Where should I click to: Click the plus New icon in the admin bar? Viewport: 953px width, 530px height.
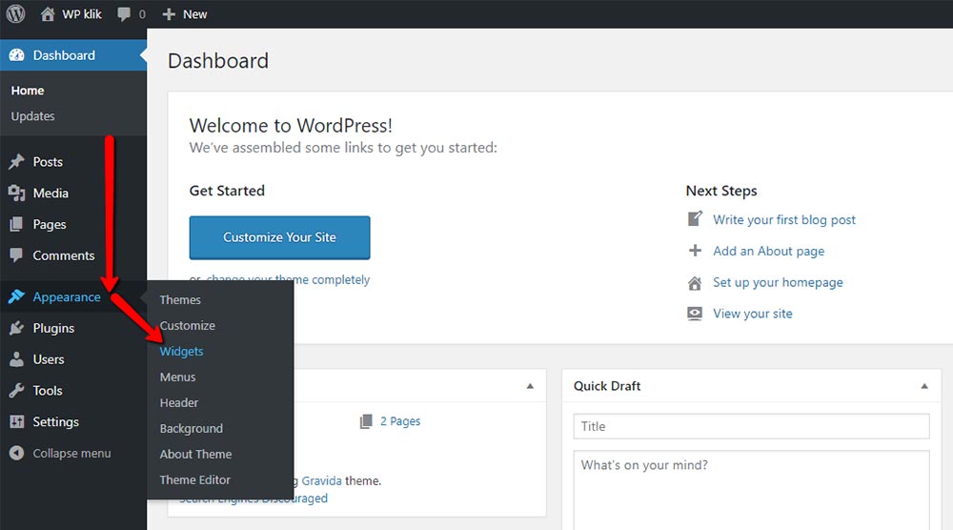point(169,14)
